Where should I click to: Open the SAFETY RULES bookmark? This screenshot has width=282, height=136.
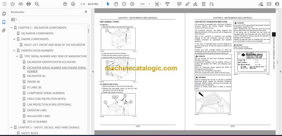pyautogui.click(x=30, y=133)
